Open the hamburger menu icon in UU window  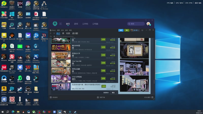(x=146, y=20)
